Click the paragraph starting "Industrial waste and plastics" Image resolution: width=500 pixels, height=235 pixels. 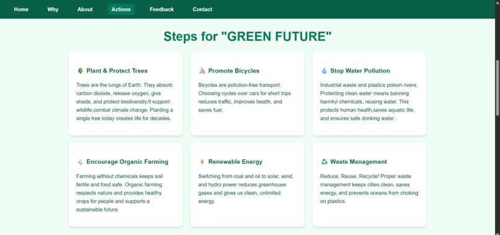pyautogui.click(x=369, y=102)
